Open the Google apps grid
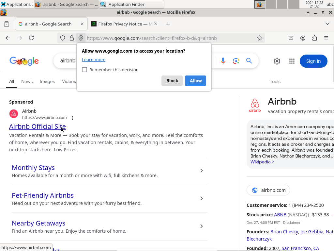334x251 pixels. 292,61
